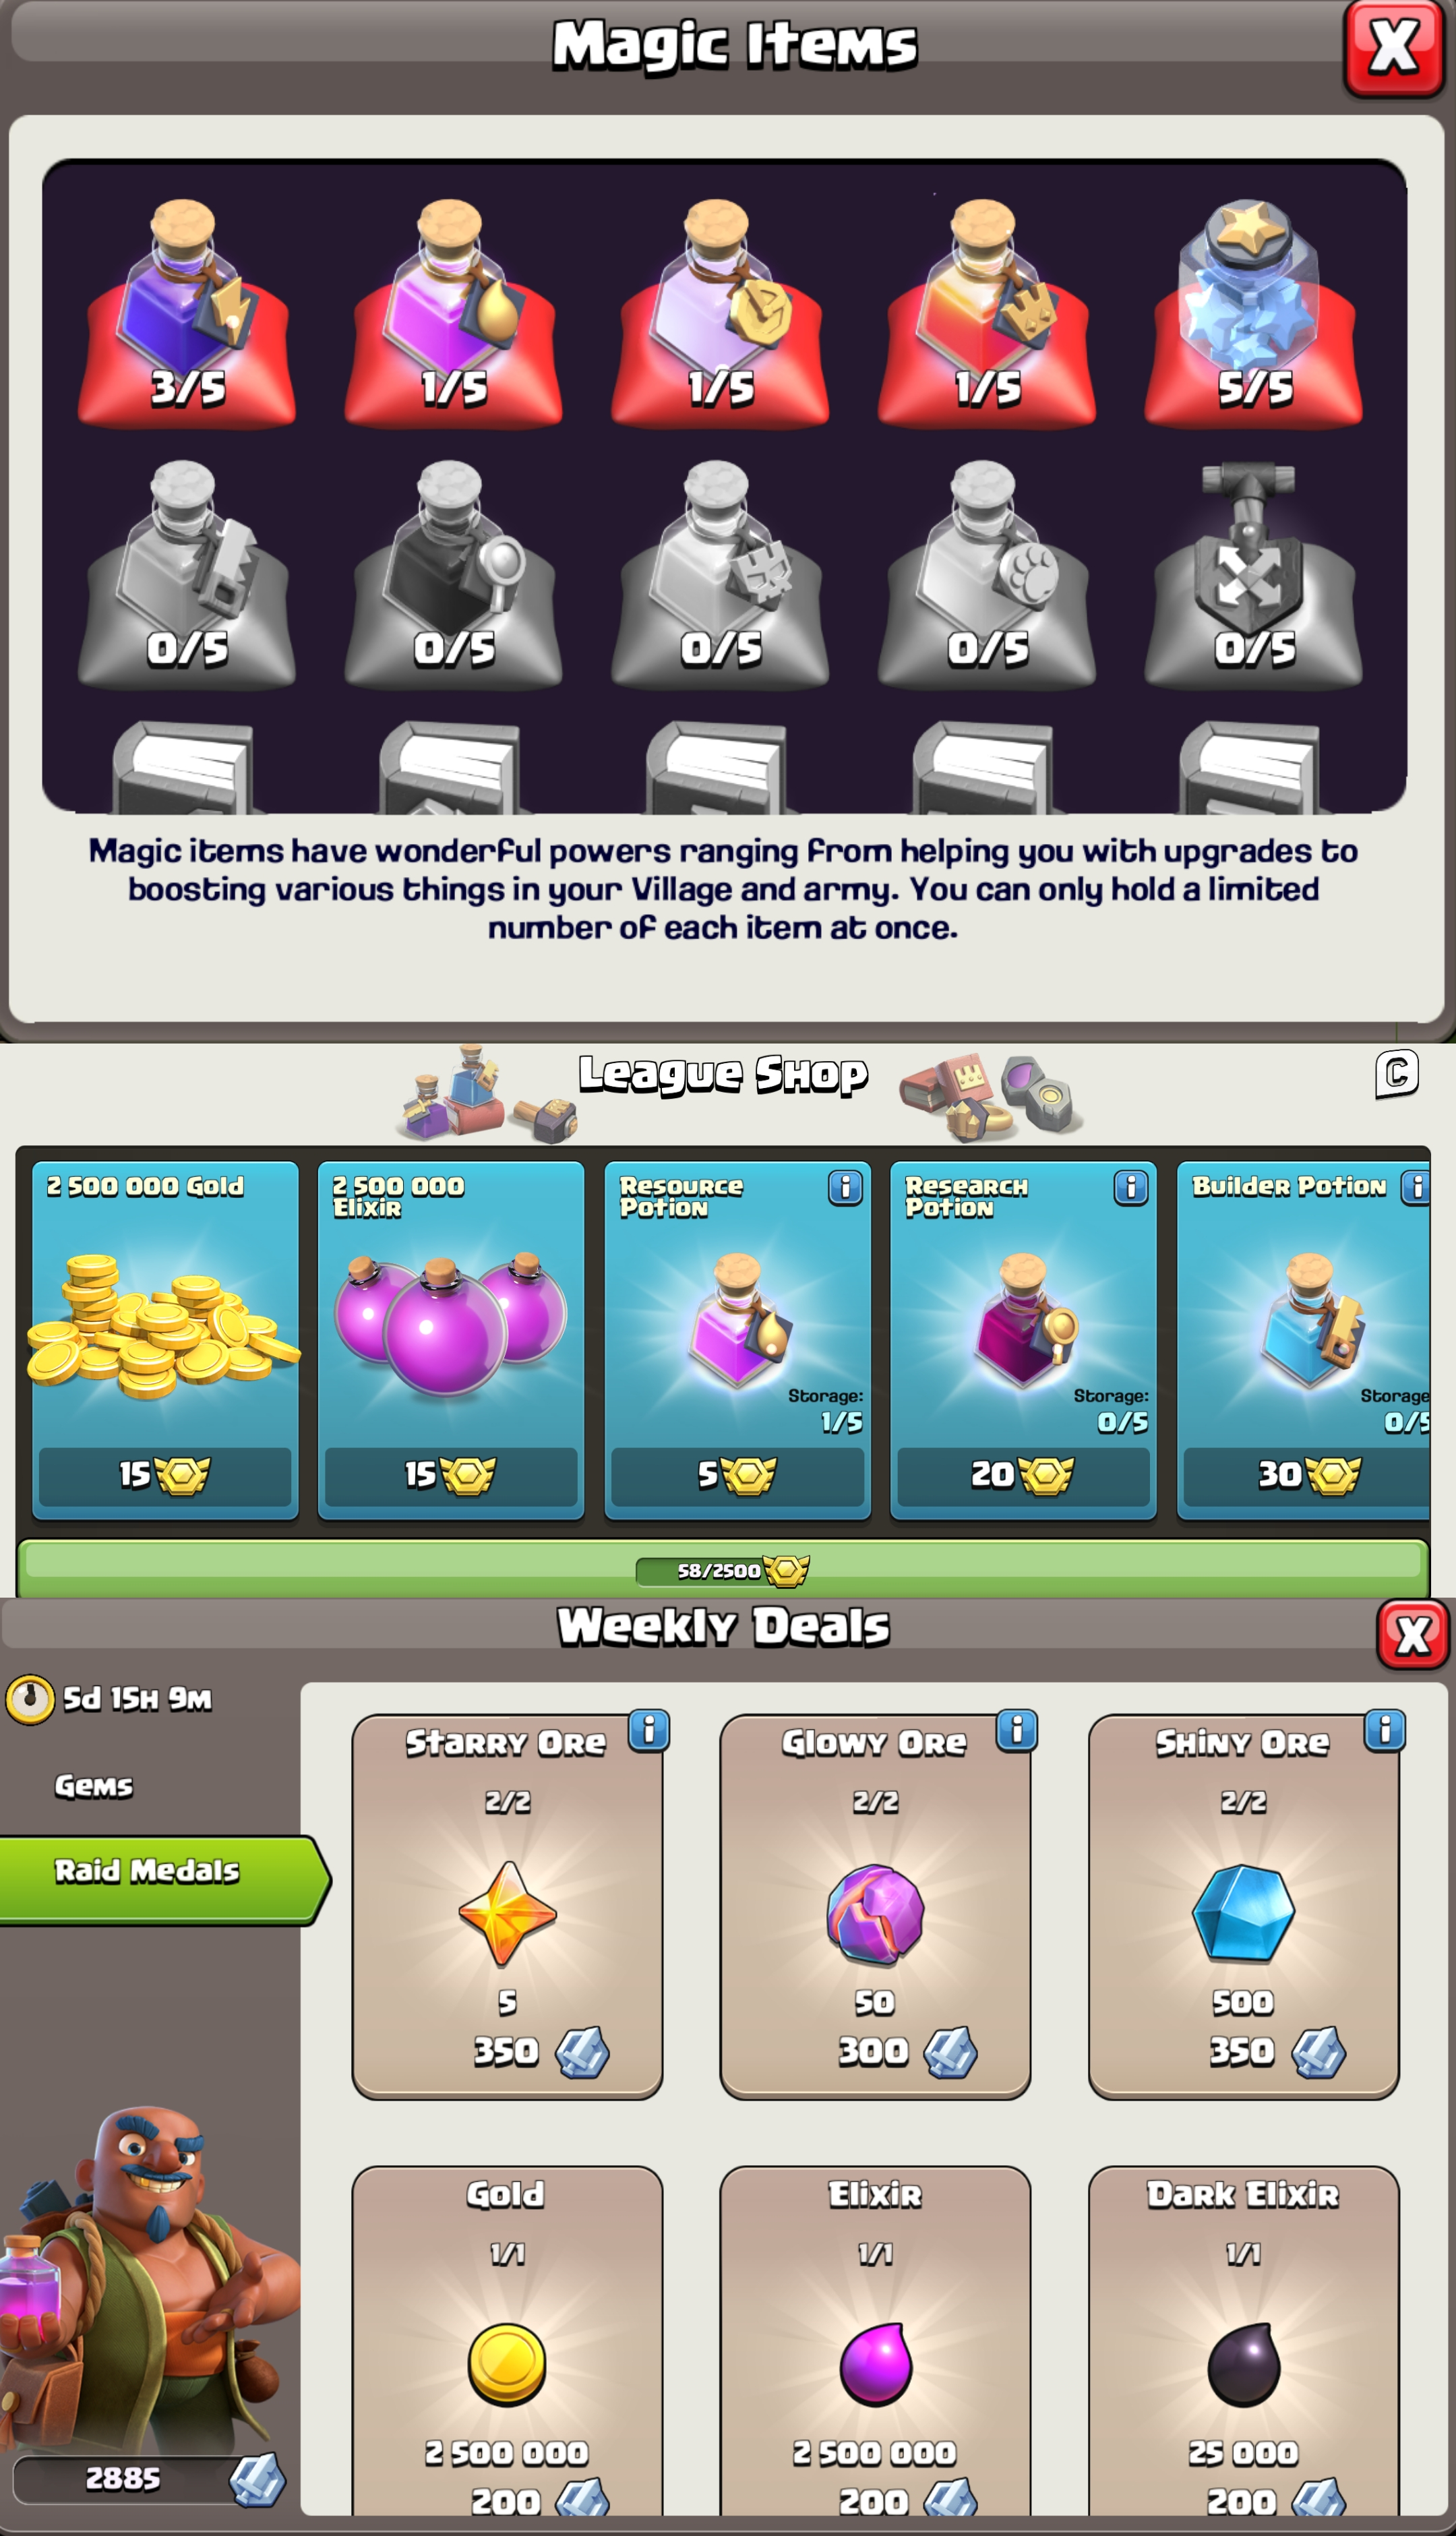Tap the grayed-out Pet Potion slot
This screenshot has width=1456, height=2536.
987,574
